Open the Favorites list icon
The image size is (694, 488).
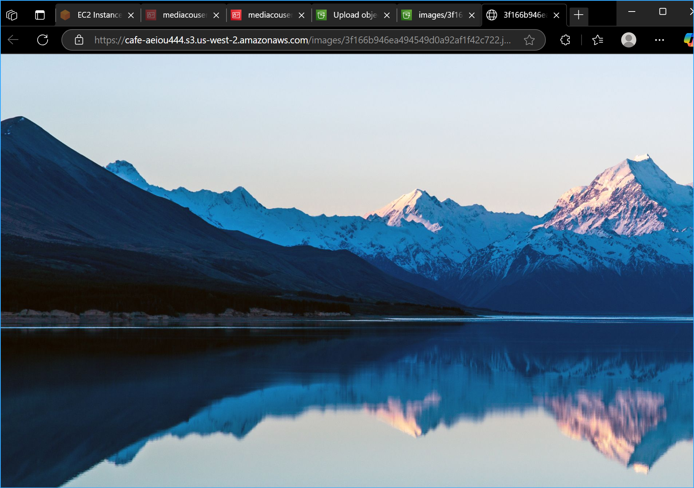tap(597, 40)
